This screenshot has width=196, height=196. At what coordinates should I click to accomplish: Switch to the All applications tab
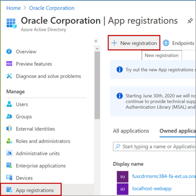131,131
